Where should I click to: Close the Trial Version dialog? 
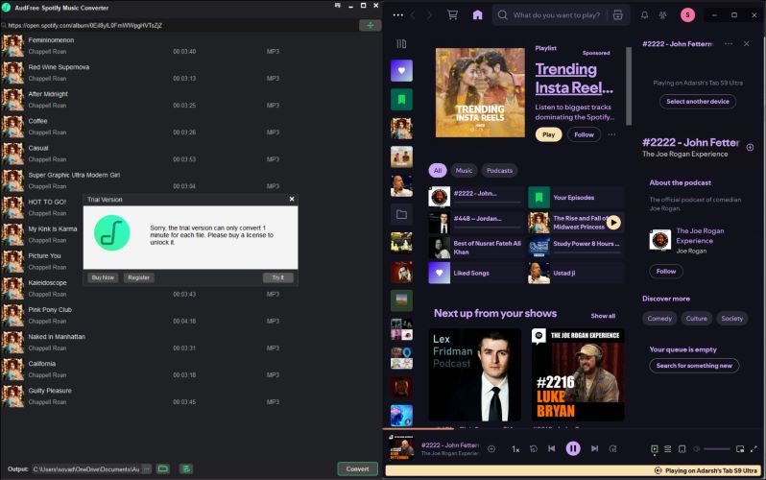292,199
